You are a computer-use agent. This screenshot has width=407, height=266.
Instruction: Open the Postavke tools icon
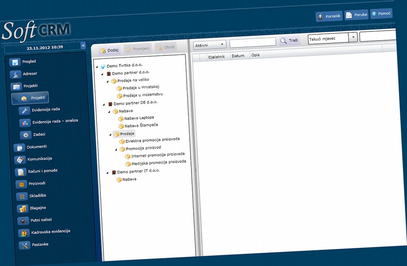click(24, 245)
